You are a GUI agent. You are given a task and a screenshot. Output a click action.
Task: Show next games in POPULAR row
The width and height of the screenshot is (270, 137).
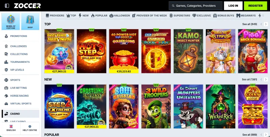[x=266, y=135]
